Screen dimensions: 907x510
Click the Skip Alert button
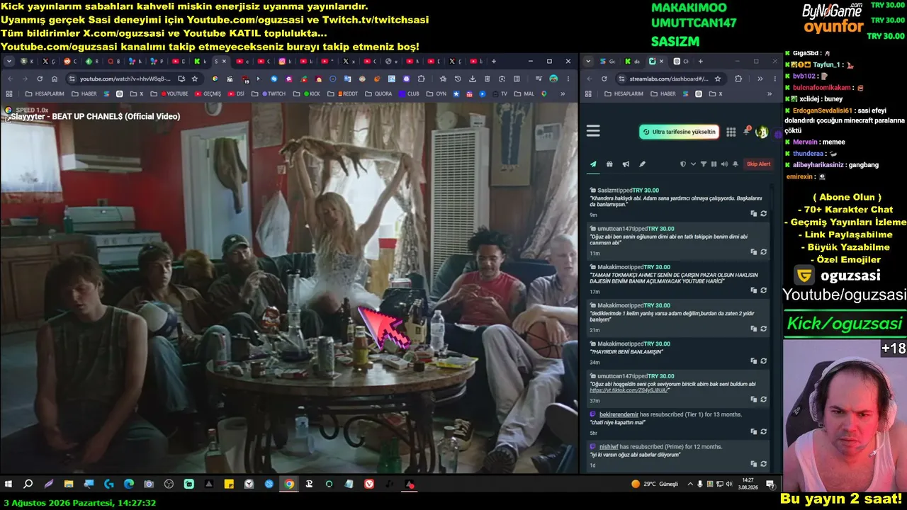pyautogui.click(x=758, y=164)
